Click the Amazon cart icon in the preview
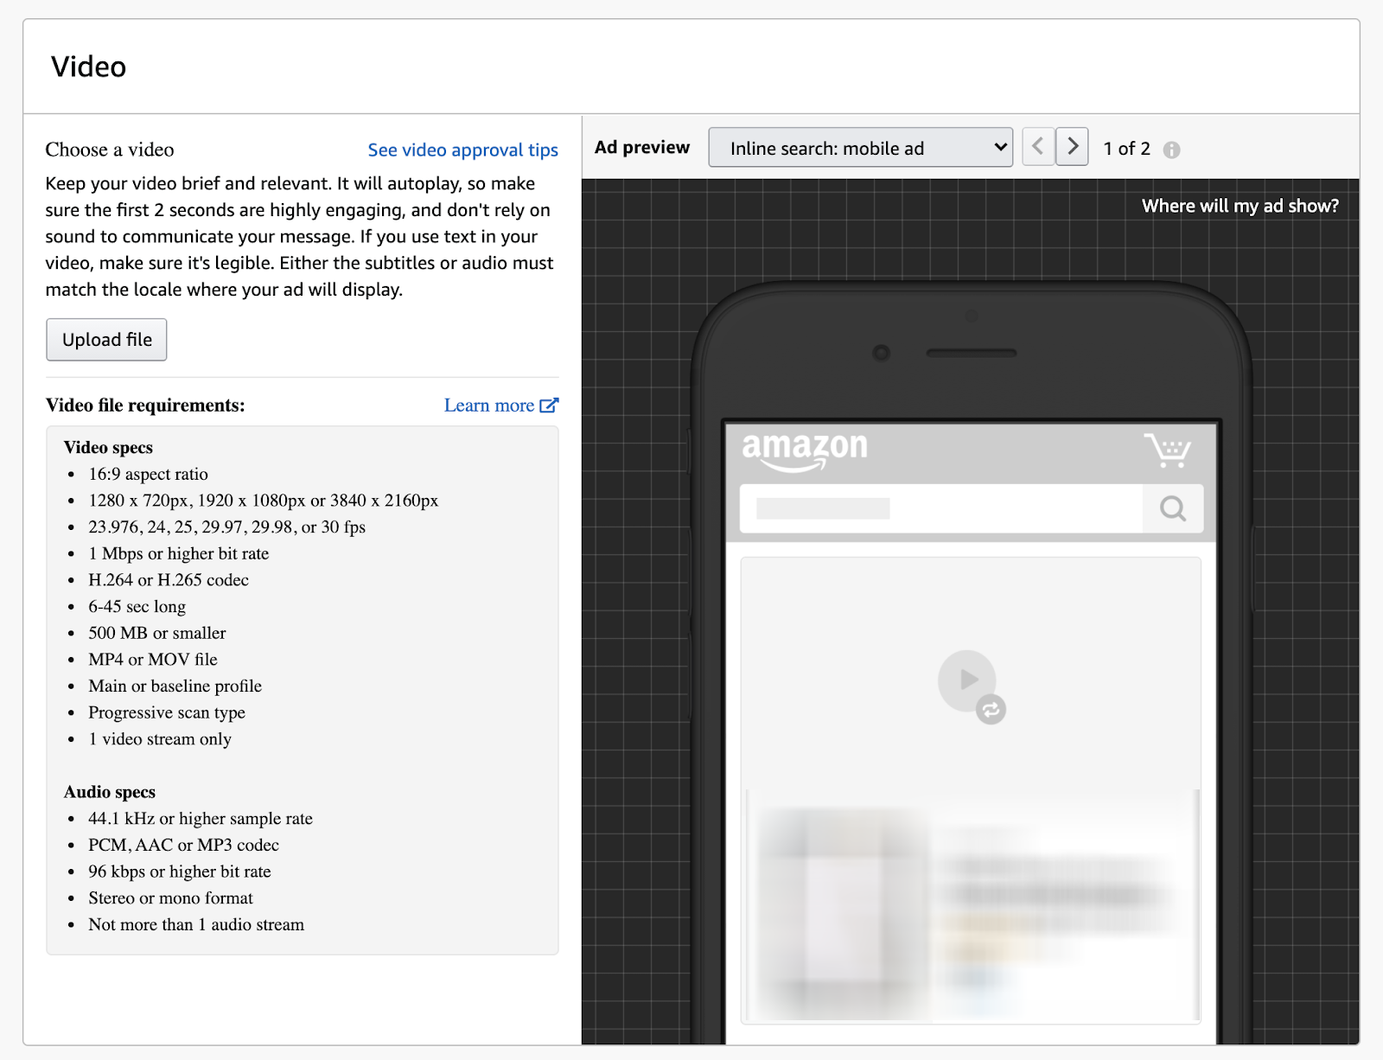 (1168, 450)
